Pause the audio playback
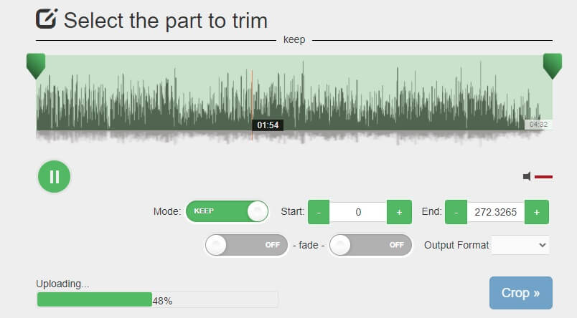The height and width of the screenshot is (318, 577). [x=54, y=175]
